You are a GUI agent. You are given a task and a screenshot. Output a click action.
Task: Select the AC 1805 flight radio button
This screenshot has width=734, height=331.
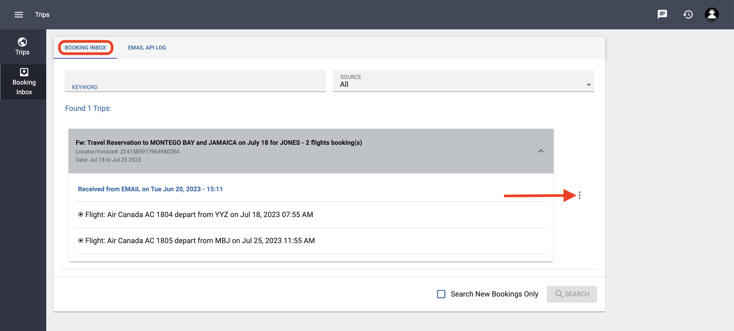click(x=81, y=241)
